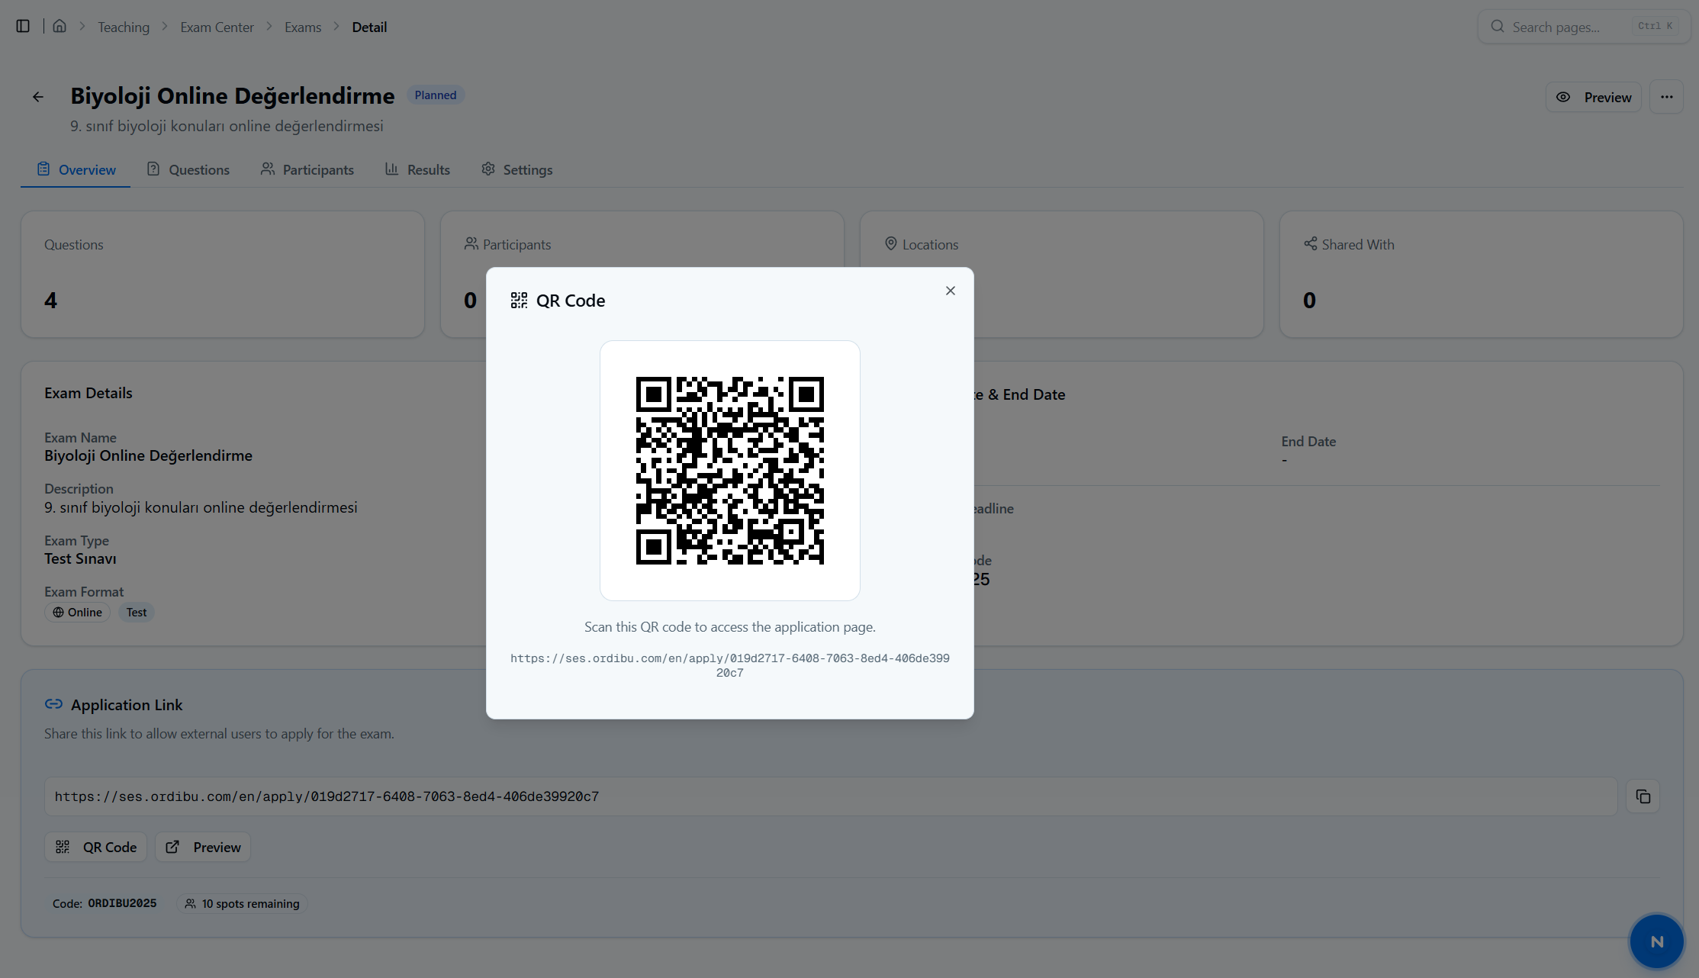Select the application URL text in the dialog

(730, 665)
